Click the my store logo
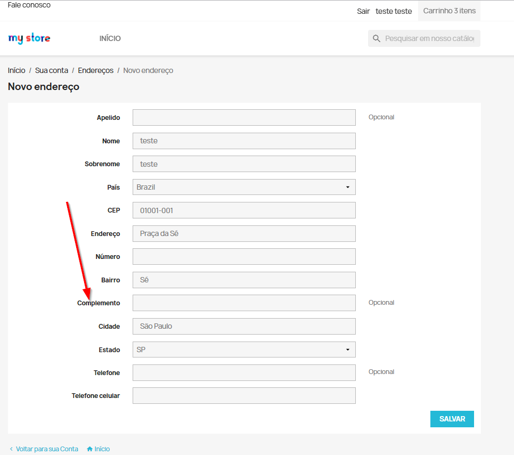Screen dimensions: 514x455 (29, 38)
